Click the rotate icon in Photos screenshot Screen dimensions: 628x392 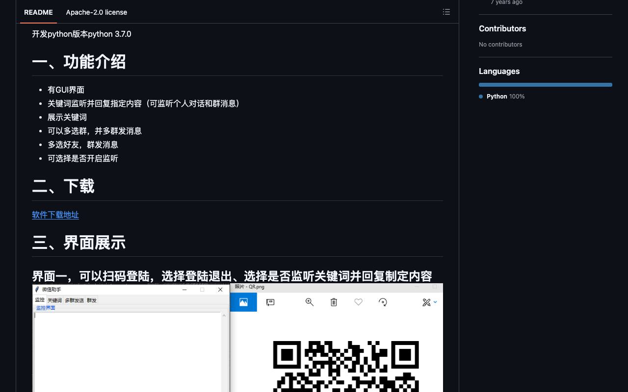click(383, 302)
